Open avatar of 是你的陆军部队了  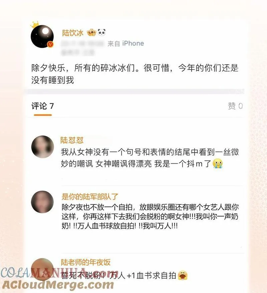[42, 202]
